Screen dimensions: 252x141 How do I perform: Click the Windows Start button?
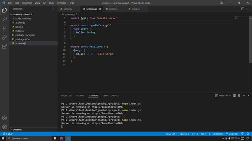click(x=3, y=138)
